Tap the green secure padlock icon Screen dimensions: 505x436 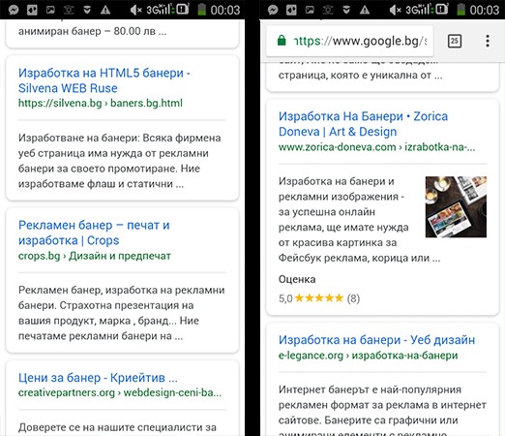[282, 41]
